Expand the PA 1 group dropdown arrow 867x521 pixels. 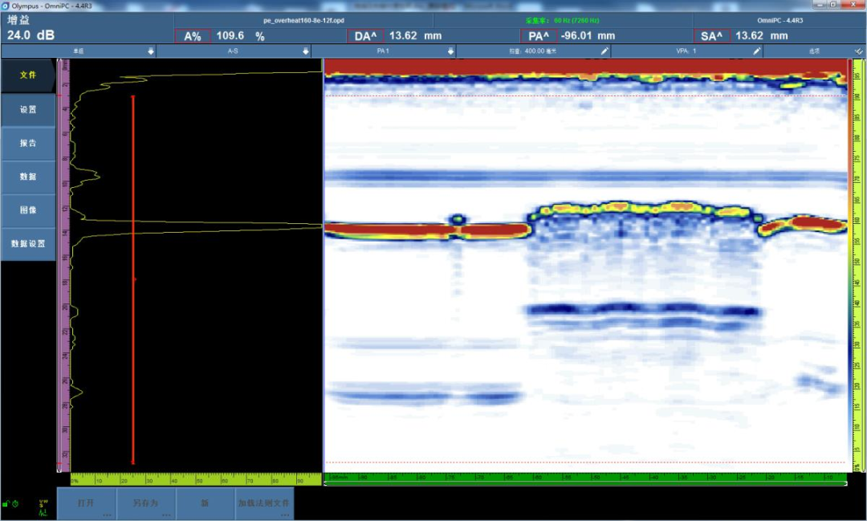450,51
